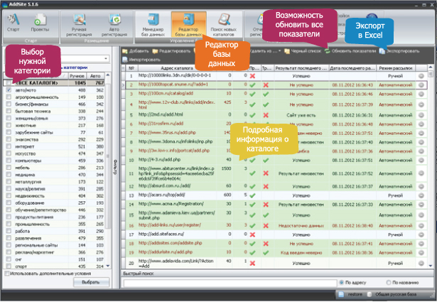Toggle the vertical Фильтр panel splitter
437x302 pixels.
click(115, 167)
